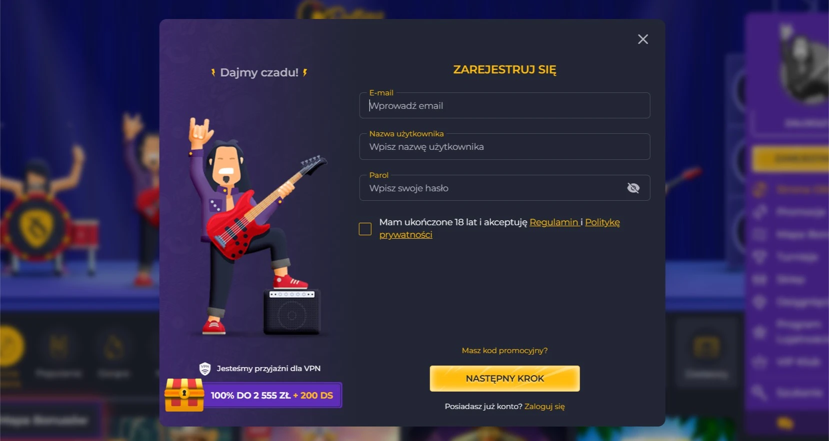Open the Polityka prywatności link
The width and height of the screenshot is (829, 441).
tap(499, 228)
